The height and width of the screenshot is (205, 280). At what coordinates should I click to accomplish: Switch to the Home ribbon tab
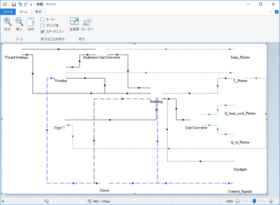[x=23, y=12]
